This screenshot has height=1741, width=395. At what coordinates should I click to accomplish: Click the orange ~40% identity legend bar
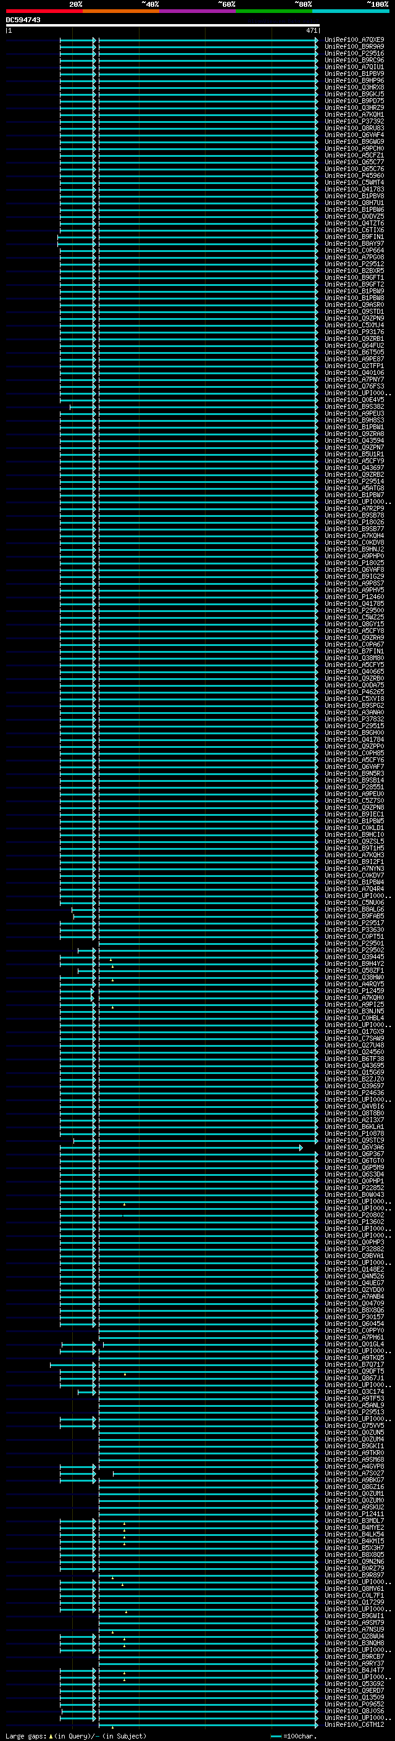[121, 11]
